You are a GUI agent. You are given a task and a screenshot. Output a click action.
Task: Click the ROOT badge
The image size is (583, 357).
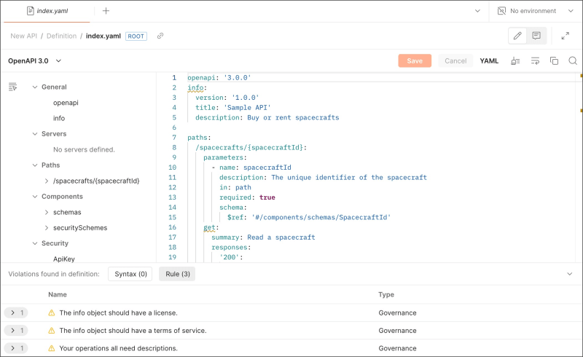point(136,36)
